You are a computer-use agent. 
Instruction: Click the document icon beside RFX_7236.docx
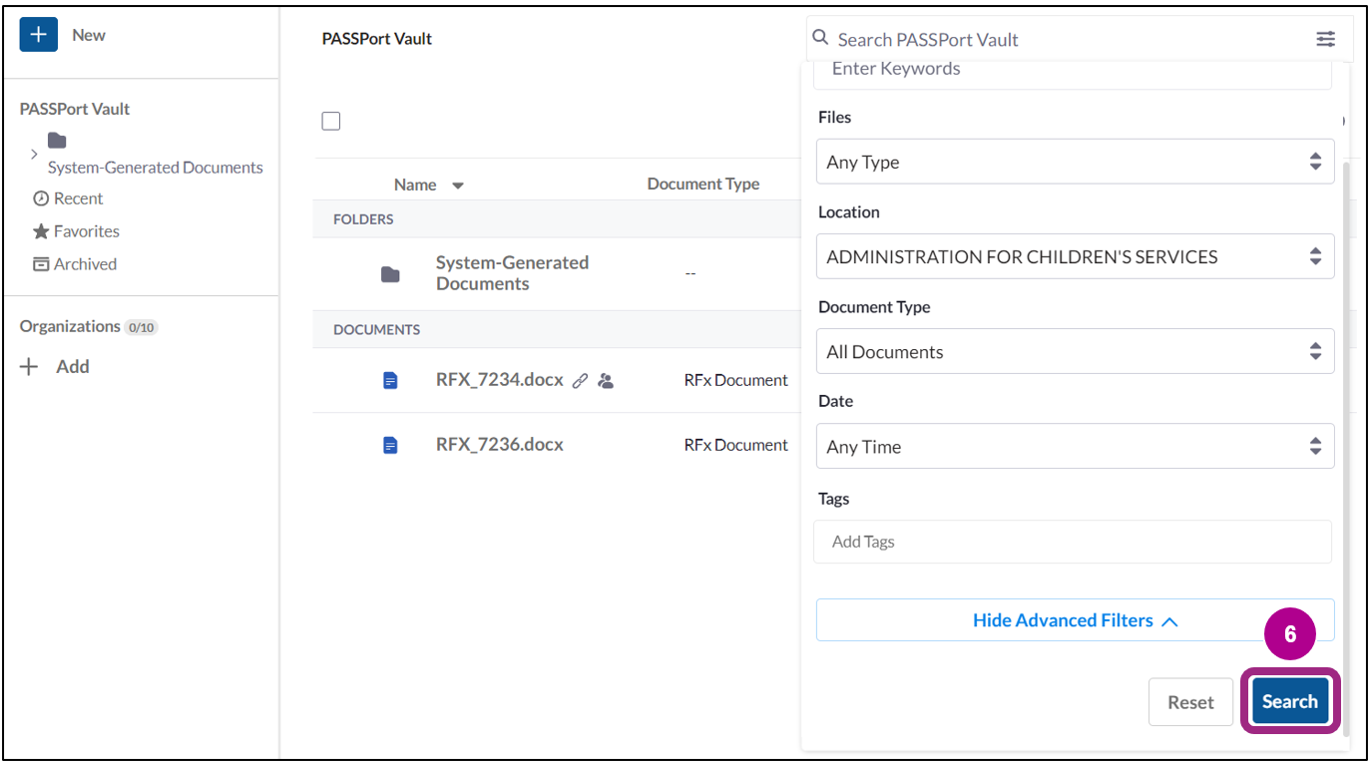click(x=389, y=444)
